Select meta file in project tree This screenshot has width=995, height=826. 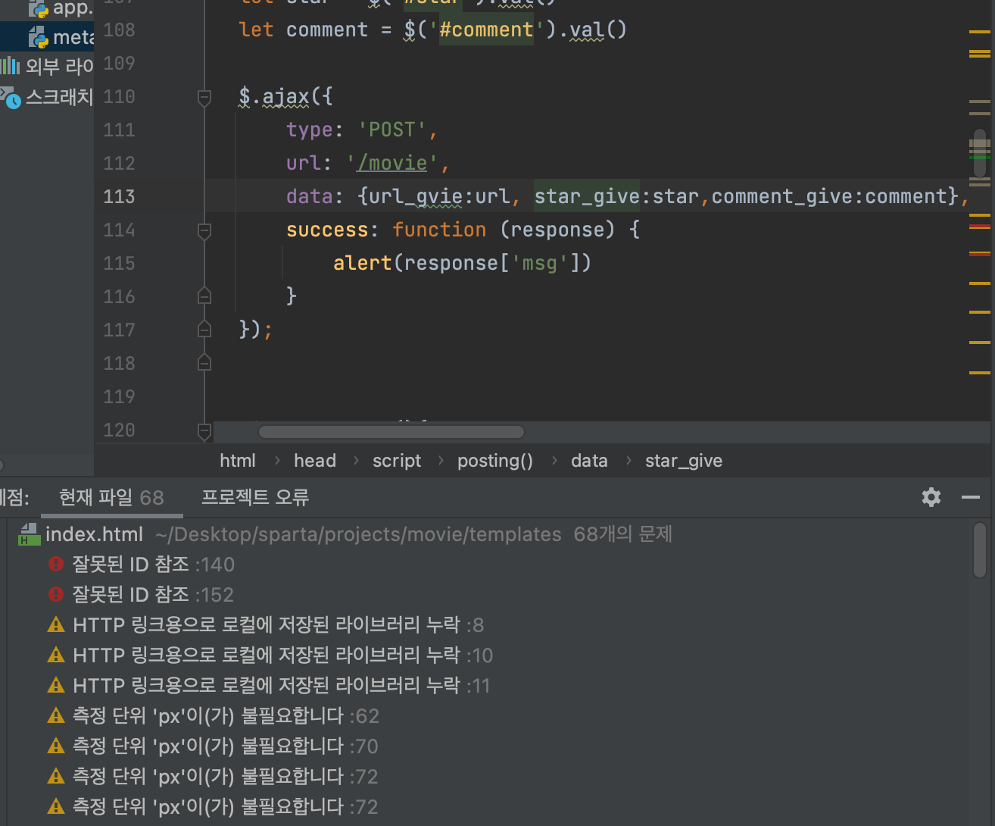(x=47, y=37)
